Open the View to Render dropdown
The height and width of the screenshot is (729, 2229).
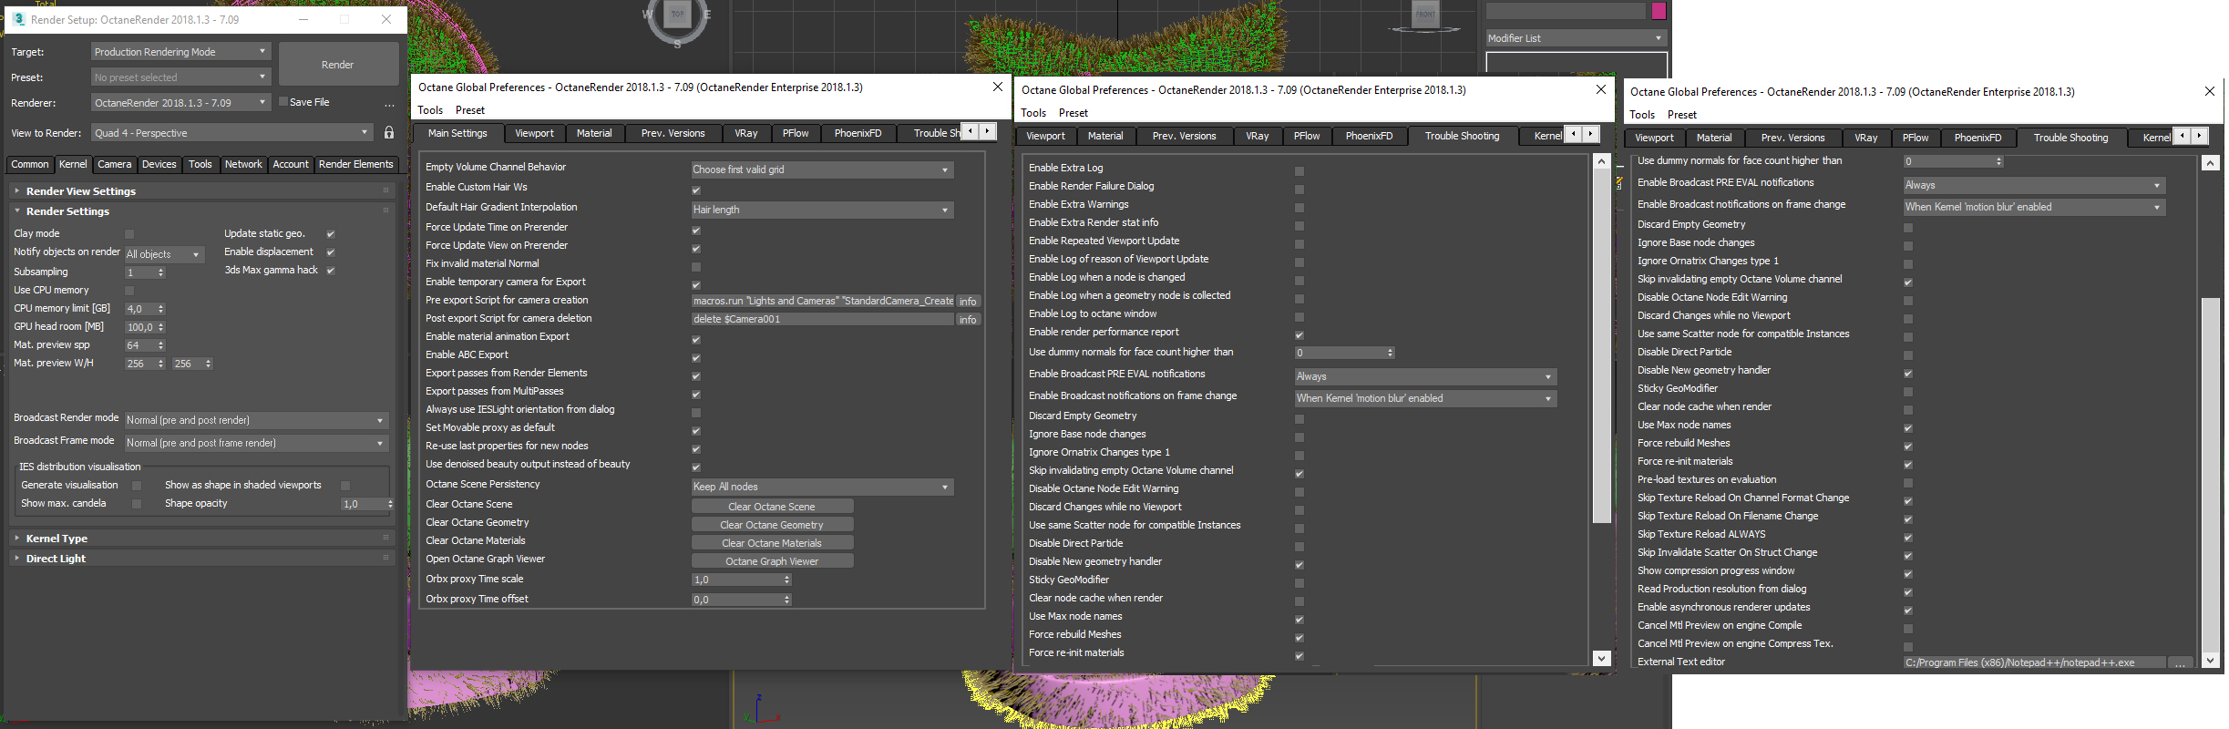pos(232,133)
